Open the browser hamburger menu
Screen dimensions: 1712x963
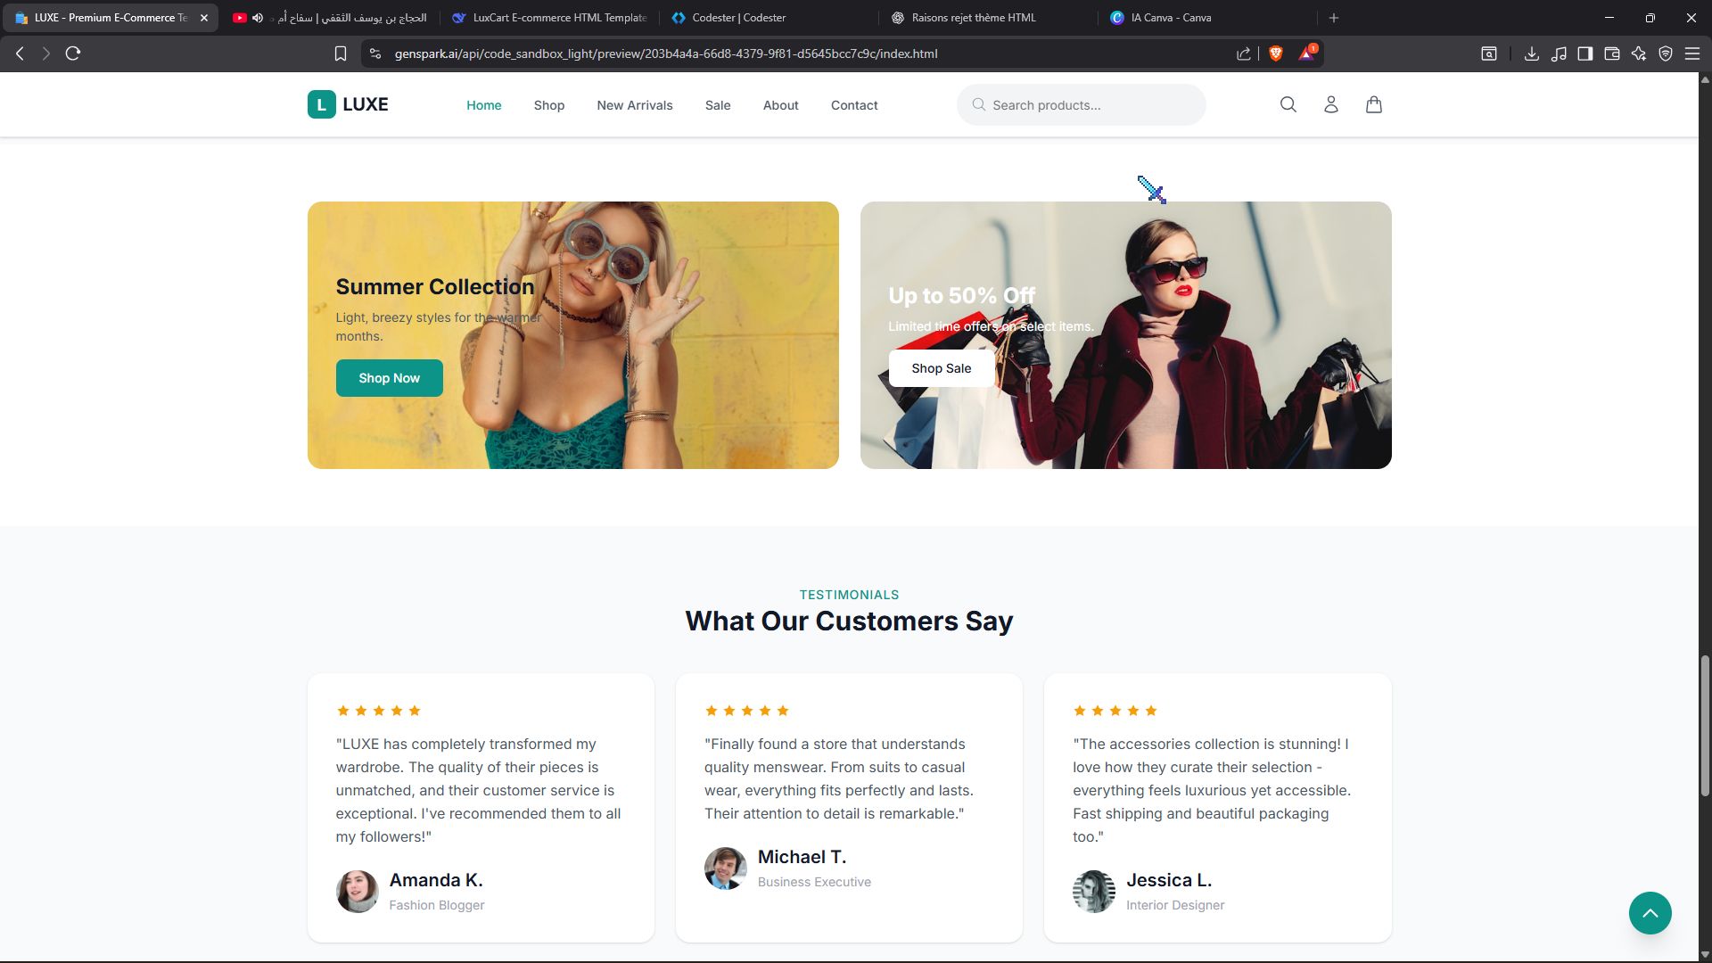point(1691,53)
